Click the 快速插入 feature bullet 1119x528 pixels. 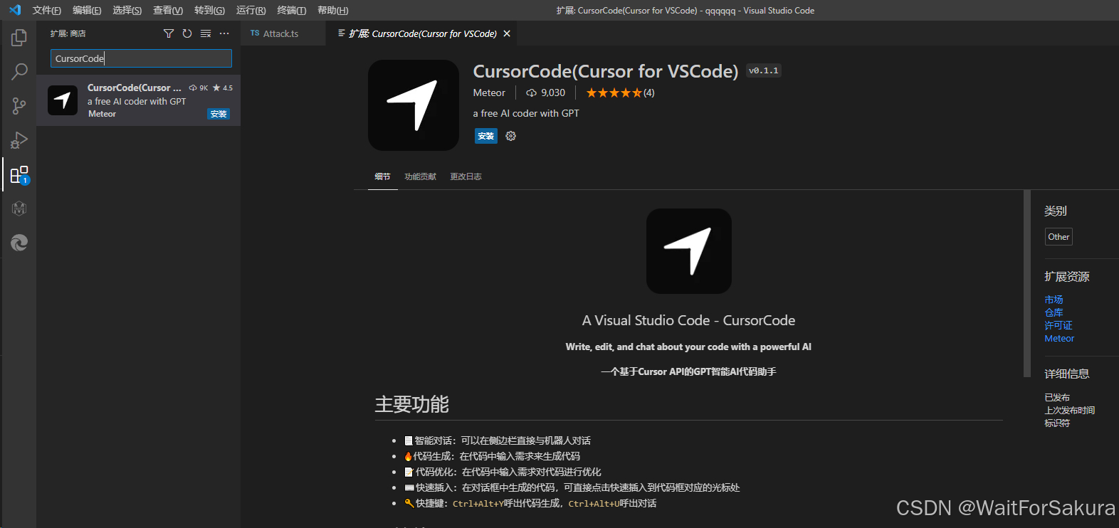pos(572,487)
